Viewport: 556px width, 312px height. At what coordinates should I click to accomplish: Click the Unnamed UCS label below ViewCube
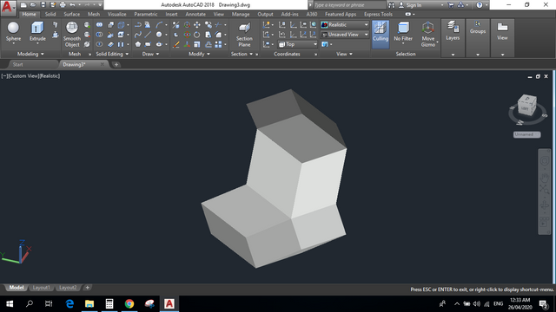click(x=526, y=134)
